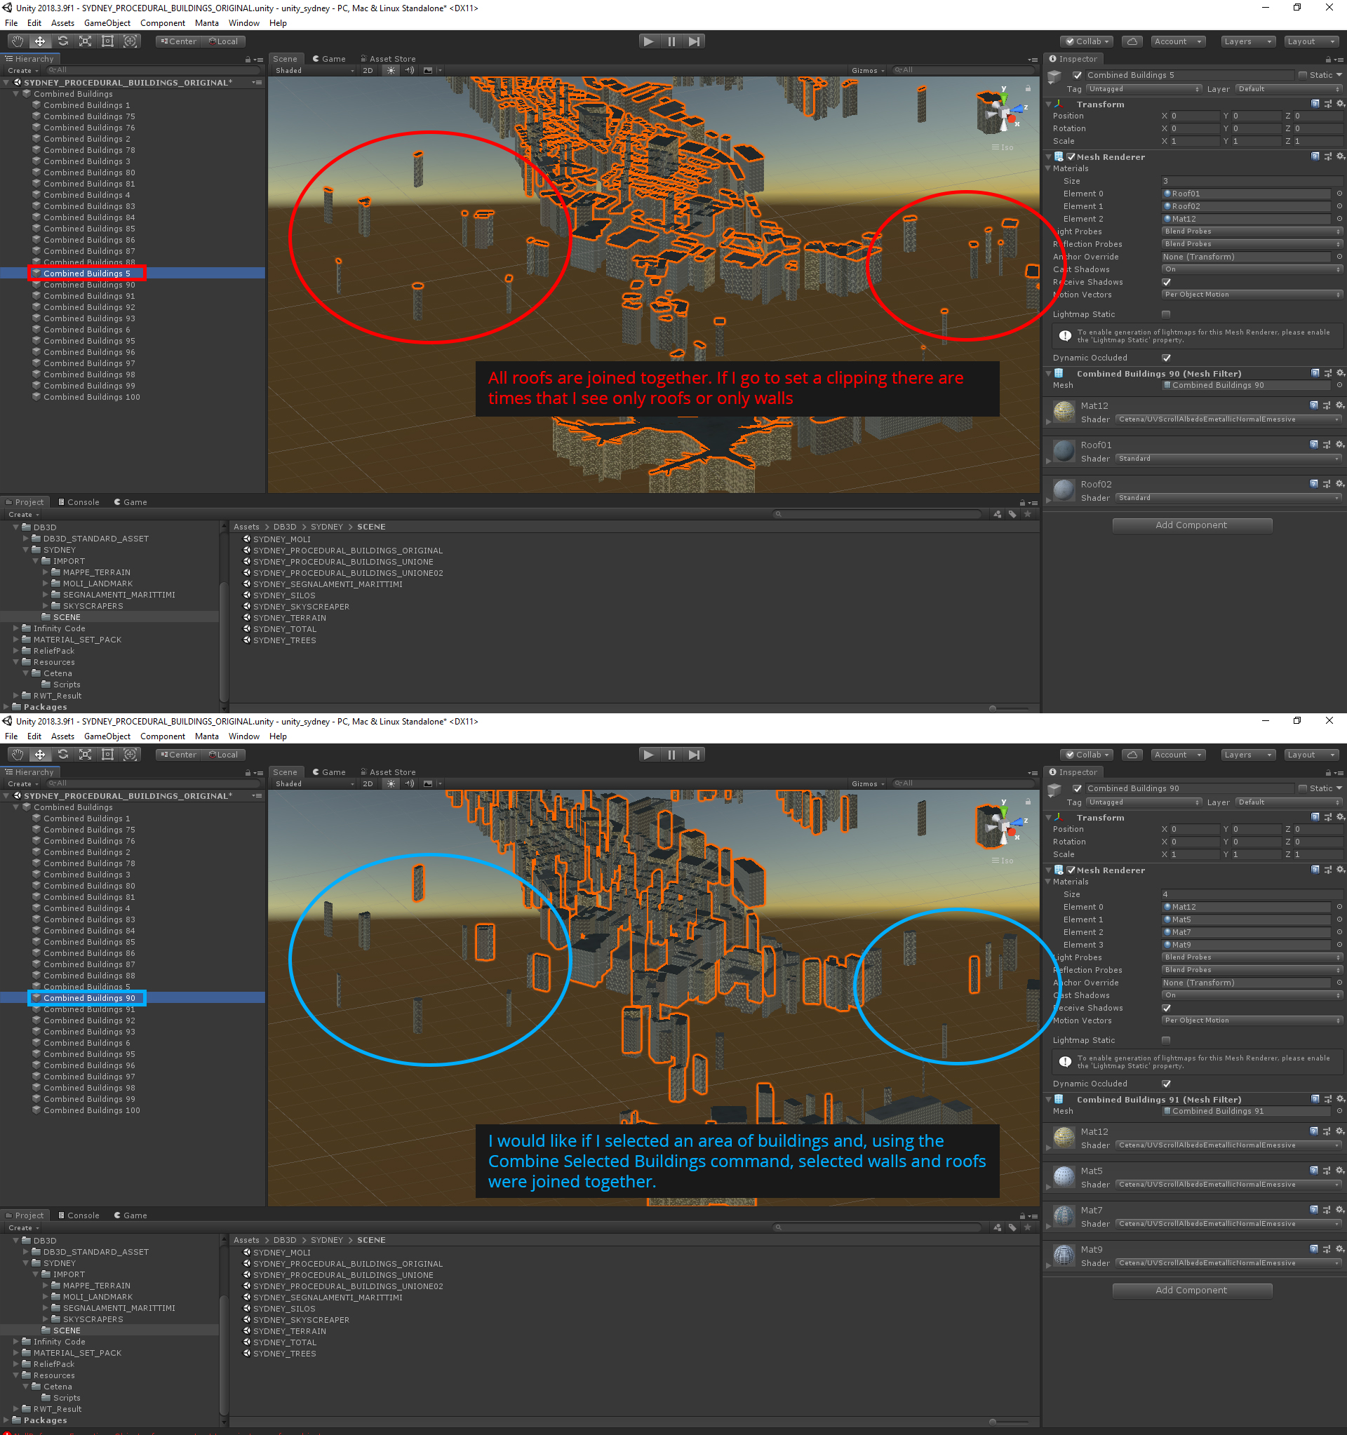This screenshot has width=1347, height=1435.
Task: Open Mesh Filter gear menu for Combined Buildings 91
Action: pos(1341,1099)
